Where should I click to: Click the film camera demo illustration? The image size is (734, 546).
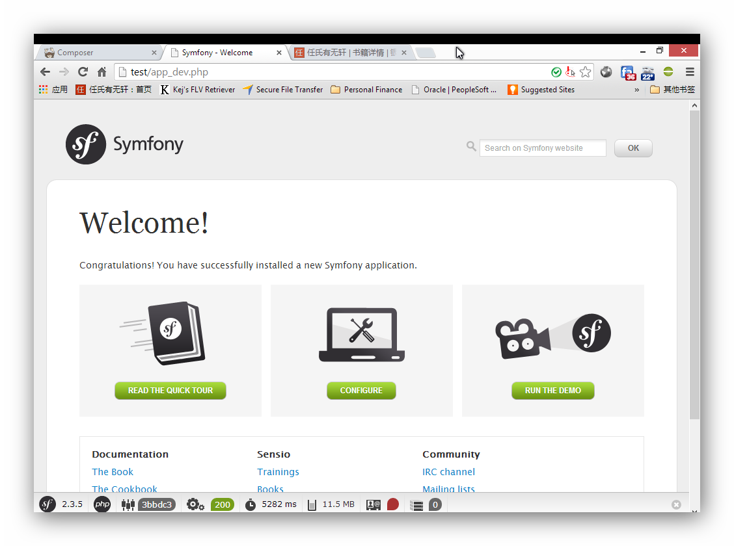click(553, 335)
